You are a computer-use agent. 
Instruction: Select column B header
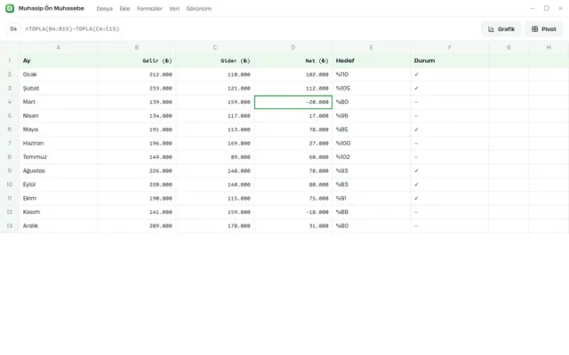click(137, 47)
